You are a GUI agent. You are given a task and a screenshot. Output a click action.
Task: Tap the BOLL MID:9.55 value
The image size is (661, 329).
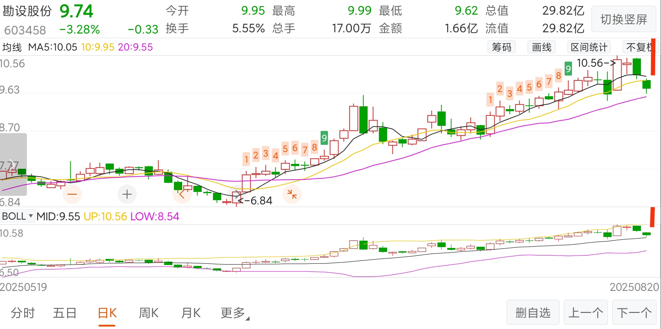tap(58, 217)
